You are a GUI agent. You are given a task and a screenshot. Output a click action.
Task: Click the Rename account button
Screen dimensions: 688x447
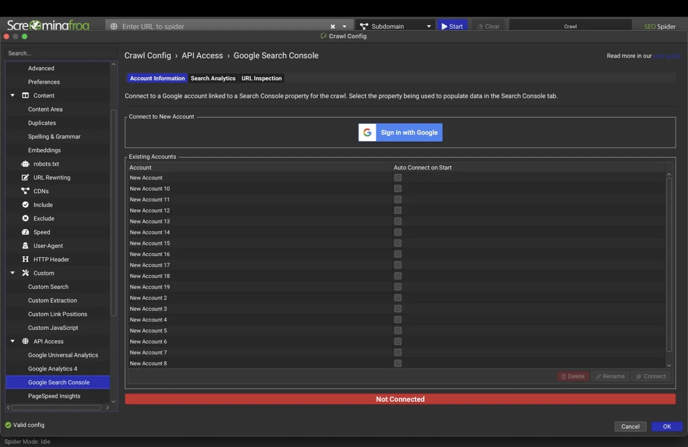610,376
